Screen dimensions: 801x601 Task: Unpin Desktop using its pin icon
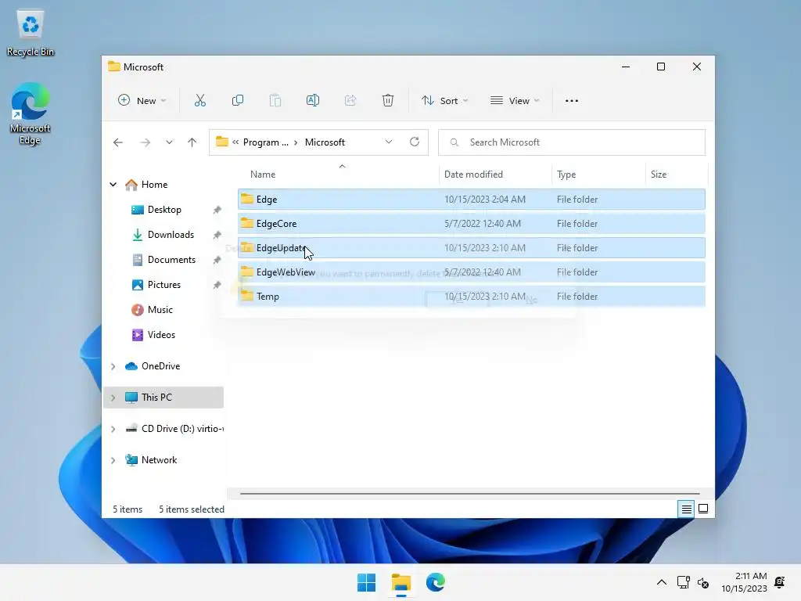click(217, 210)
